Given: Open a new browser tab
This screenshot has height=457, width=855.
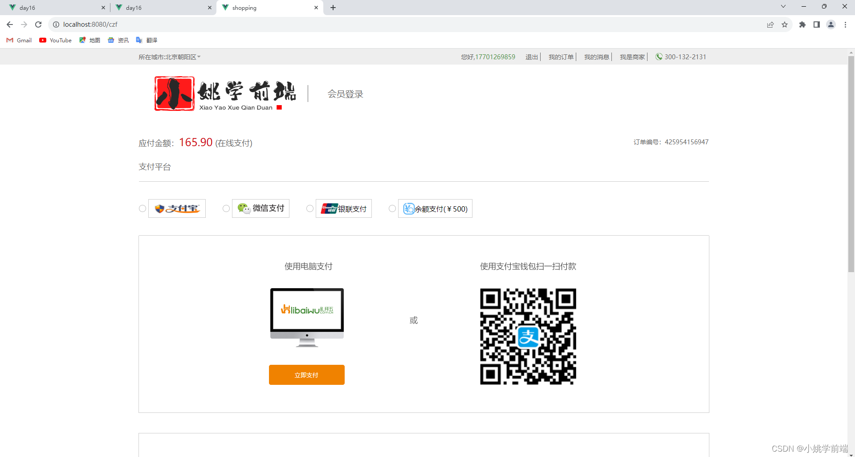Looking at the screenshot, I should pyautogui.click(x=333, y=8).
